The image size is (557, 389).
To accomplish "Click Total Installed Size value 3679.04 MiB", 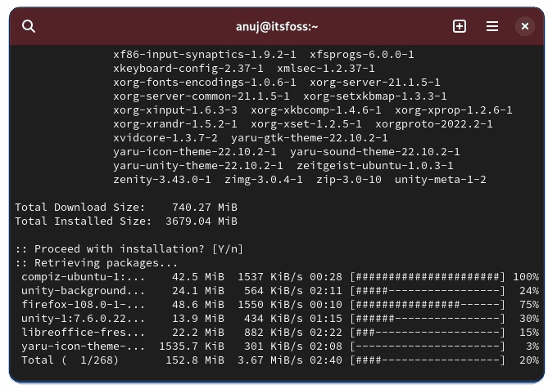I will pyautogui.click(x=202, y=221).
